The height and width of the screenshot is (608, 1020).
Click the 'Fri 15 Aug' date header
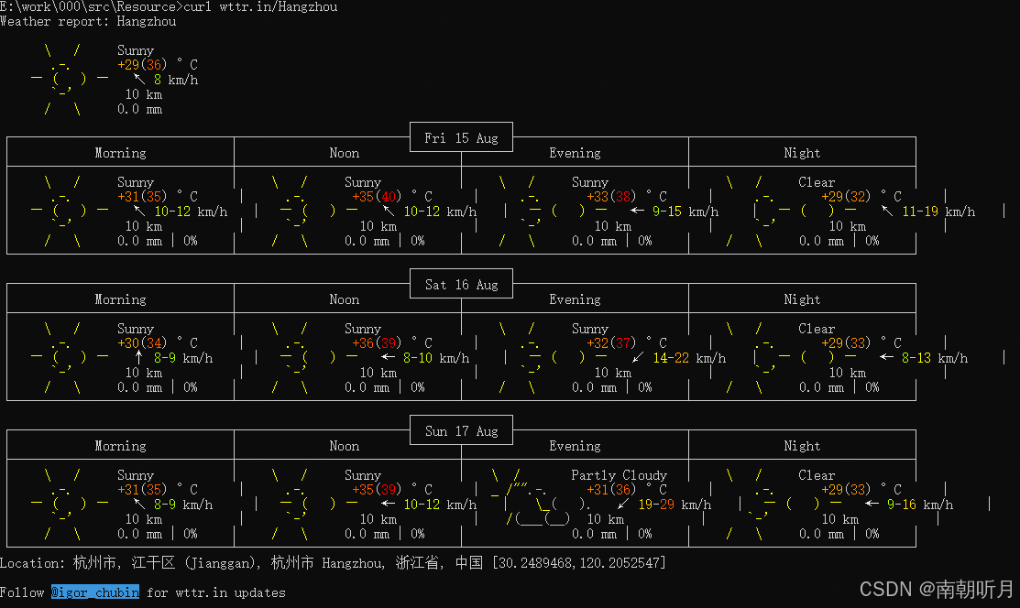pos(461,138)
